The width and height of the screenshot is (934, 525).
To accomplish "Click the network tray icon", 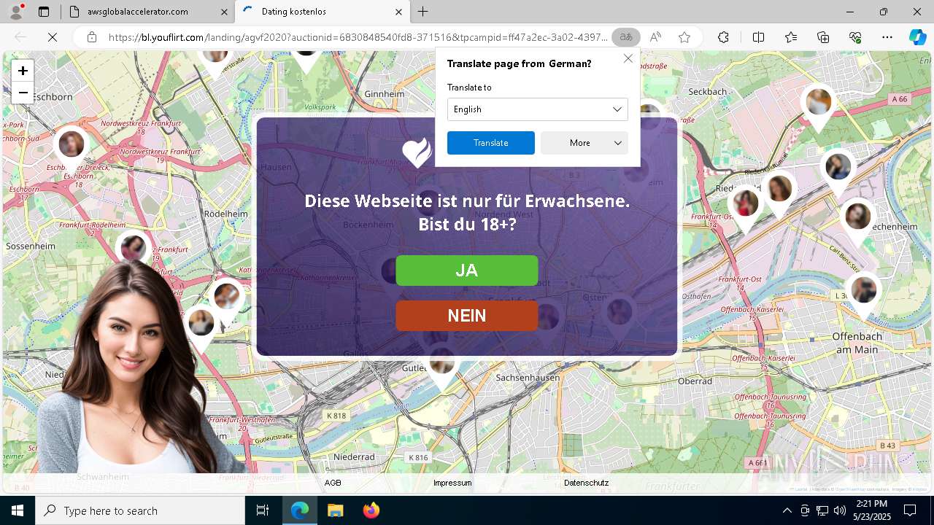I will (x=822, y=510).
